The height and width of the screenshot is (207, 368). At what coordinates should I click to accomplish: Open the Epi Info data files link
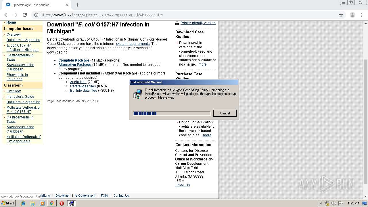pos(84,91)
